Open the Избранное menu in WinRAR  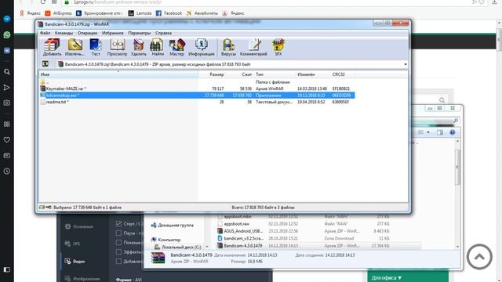112,33
